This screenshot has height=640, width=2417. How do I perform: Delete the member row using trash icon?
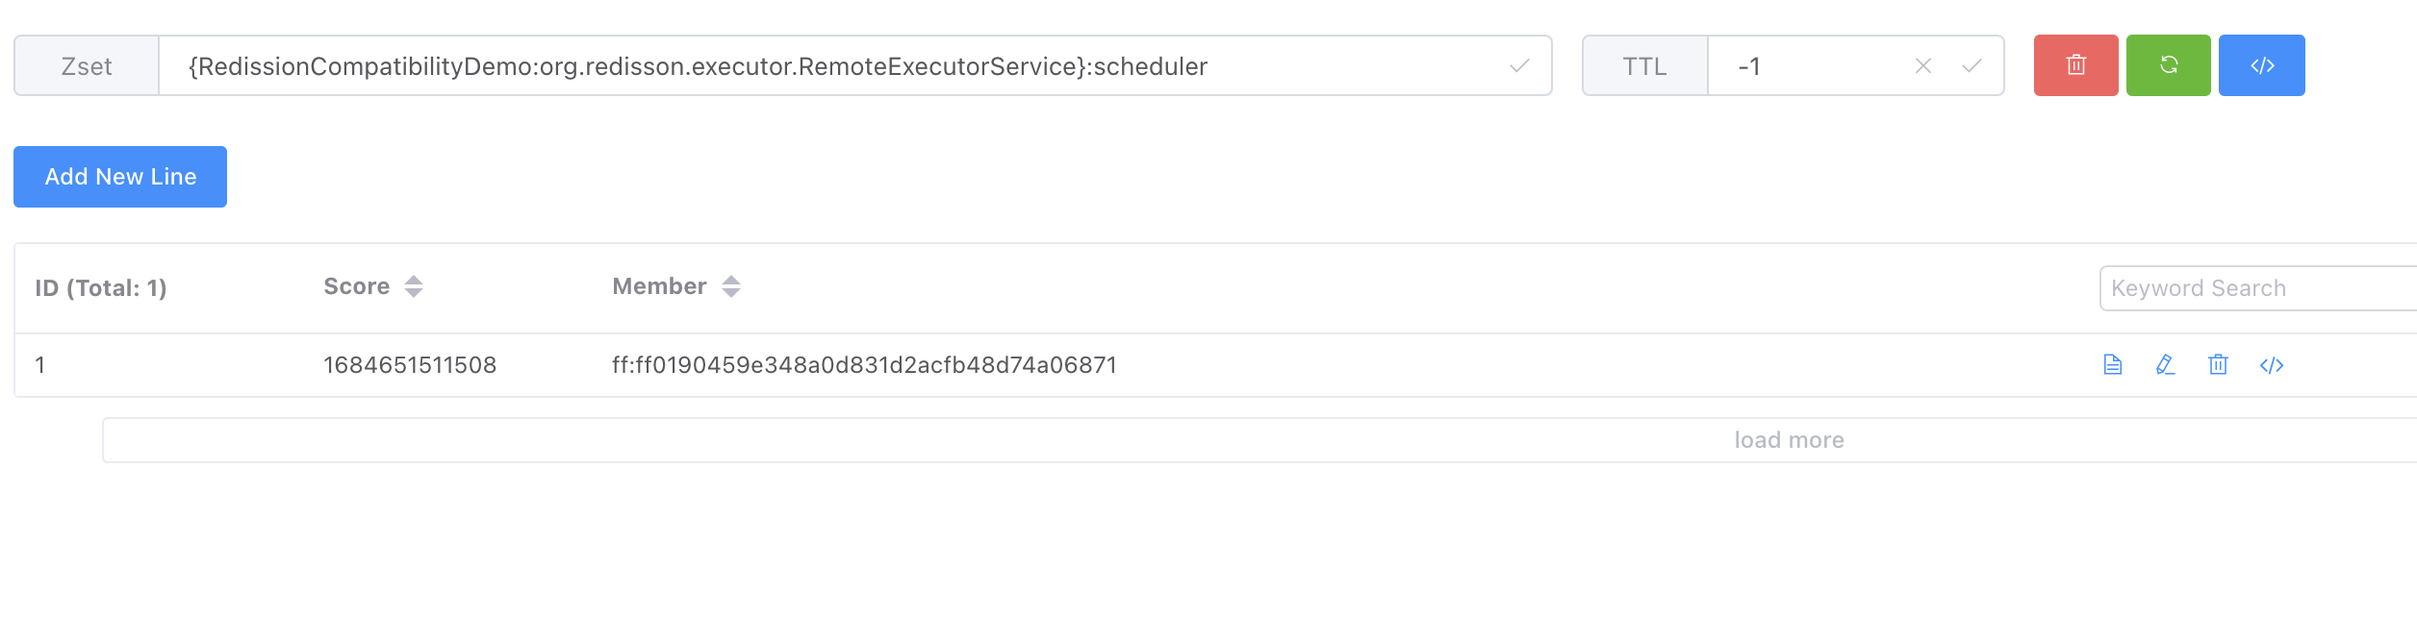(2219, 364)
